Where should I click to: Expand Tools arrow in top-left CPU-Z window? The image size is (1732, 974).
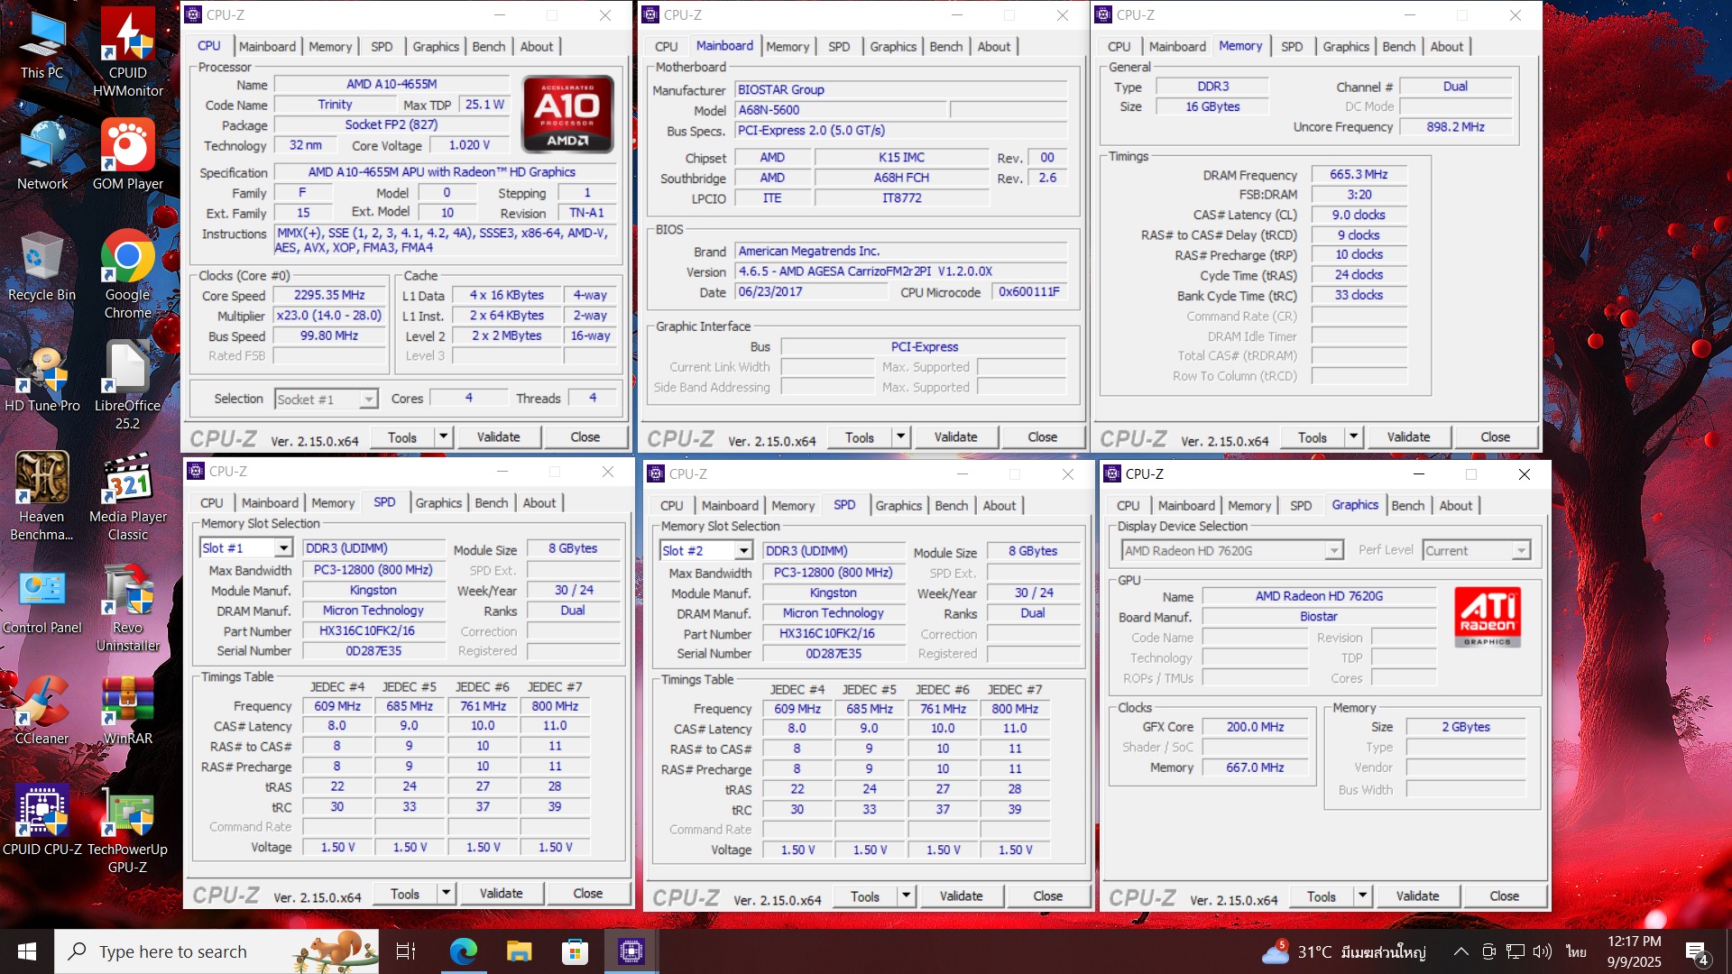(x=443, y=437)
